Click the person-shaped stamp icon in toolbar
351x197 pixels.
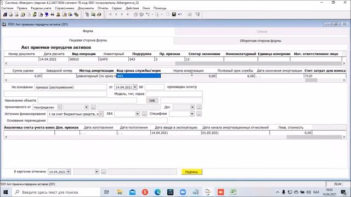[x=58, y=15]
